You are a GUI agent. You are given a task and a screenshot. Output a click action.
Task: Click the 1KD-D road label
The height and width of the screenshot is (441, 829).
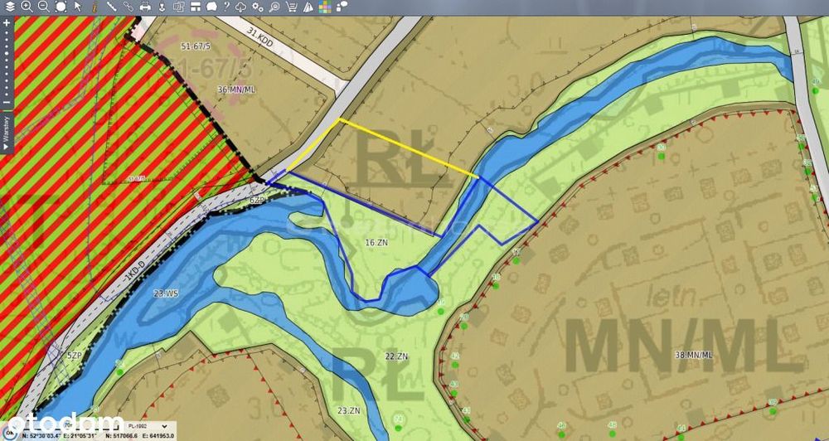coord(133,273)
